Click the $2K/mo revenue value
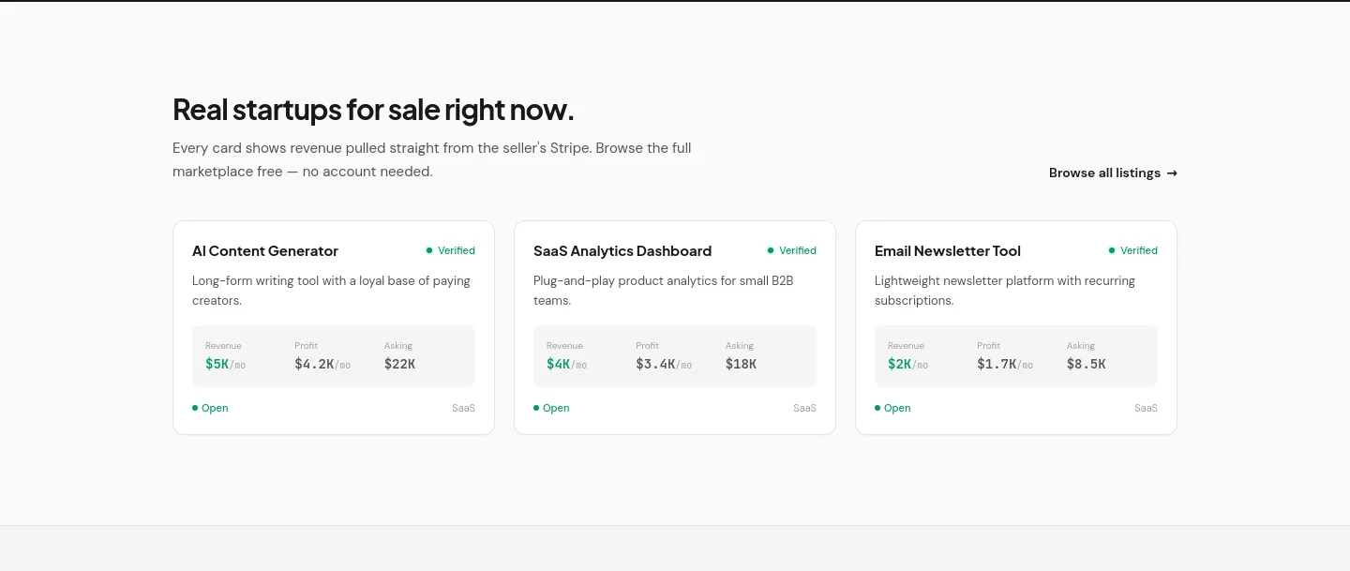Viewport: 1350px width, 571px height. (x=907, y=364)
